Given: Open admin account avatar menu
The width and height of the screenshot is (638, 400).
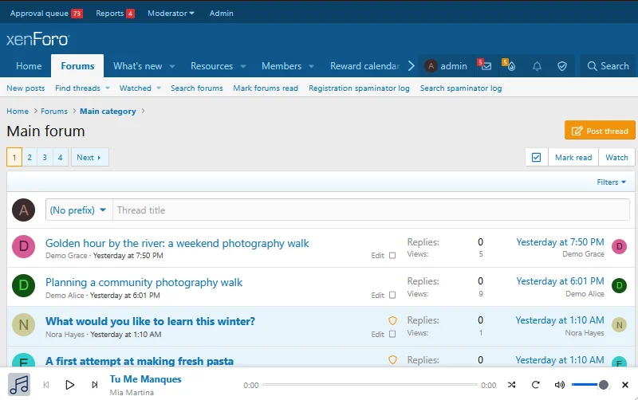Looking at the screenshot, I should pos(446,66).
